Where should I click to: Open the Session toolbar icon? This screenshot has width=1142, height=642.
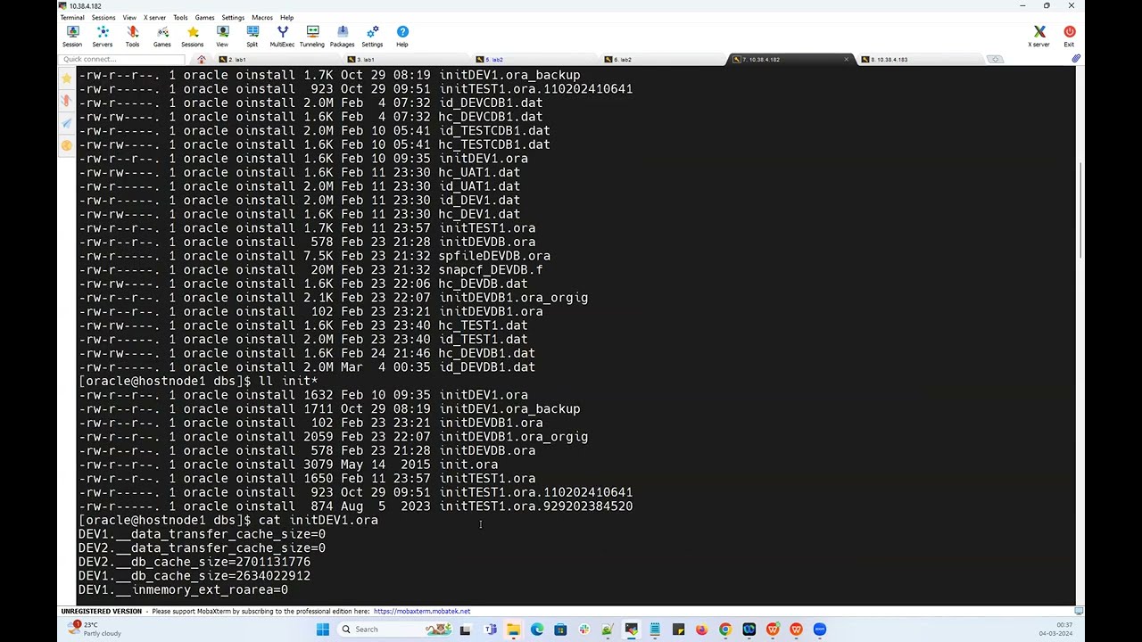click(x=72, y=36)
